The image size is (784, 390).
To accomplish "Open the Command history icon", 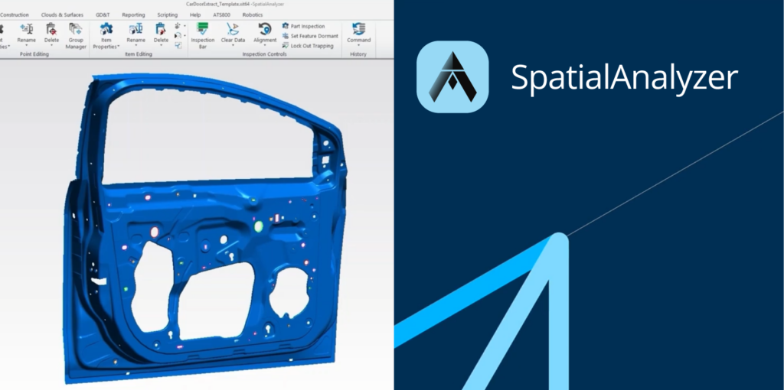I will click(x=358, y=29).
